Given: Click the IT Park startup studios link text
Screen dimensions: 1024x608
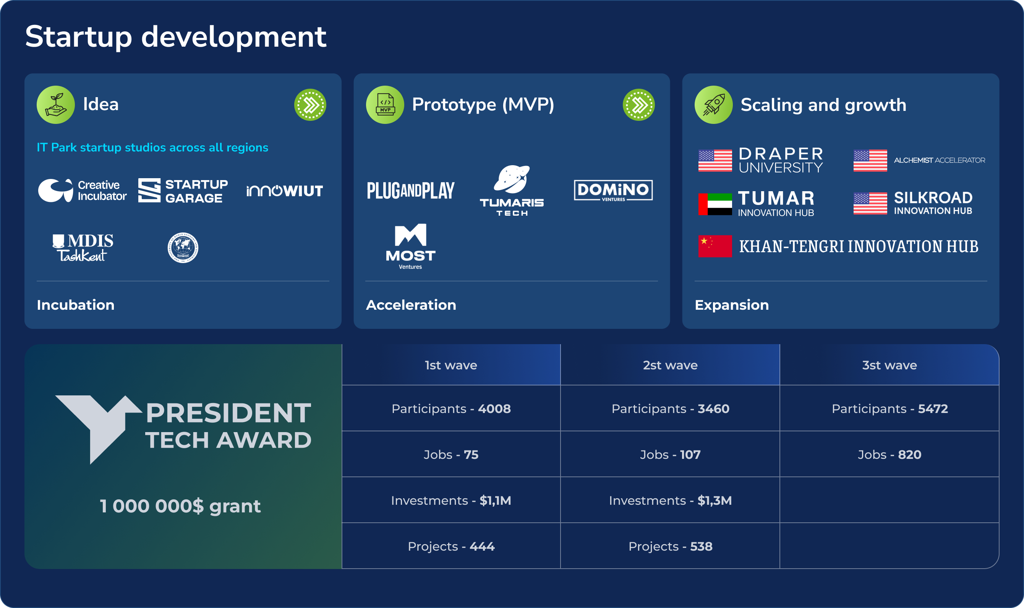Looking at the screenshot, I should [x=153, y=148].
